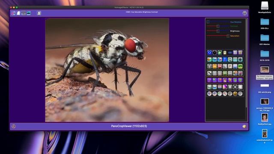Select the RedEyeTest.jpg desktop file
This screenshot has width=274, height=154.
[x=265, y=119]
